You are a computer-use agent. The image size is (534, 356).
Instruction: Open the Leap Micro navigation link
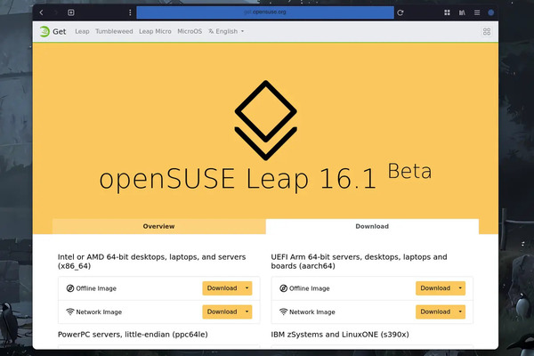155,31
